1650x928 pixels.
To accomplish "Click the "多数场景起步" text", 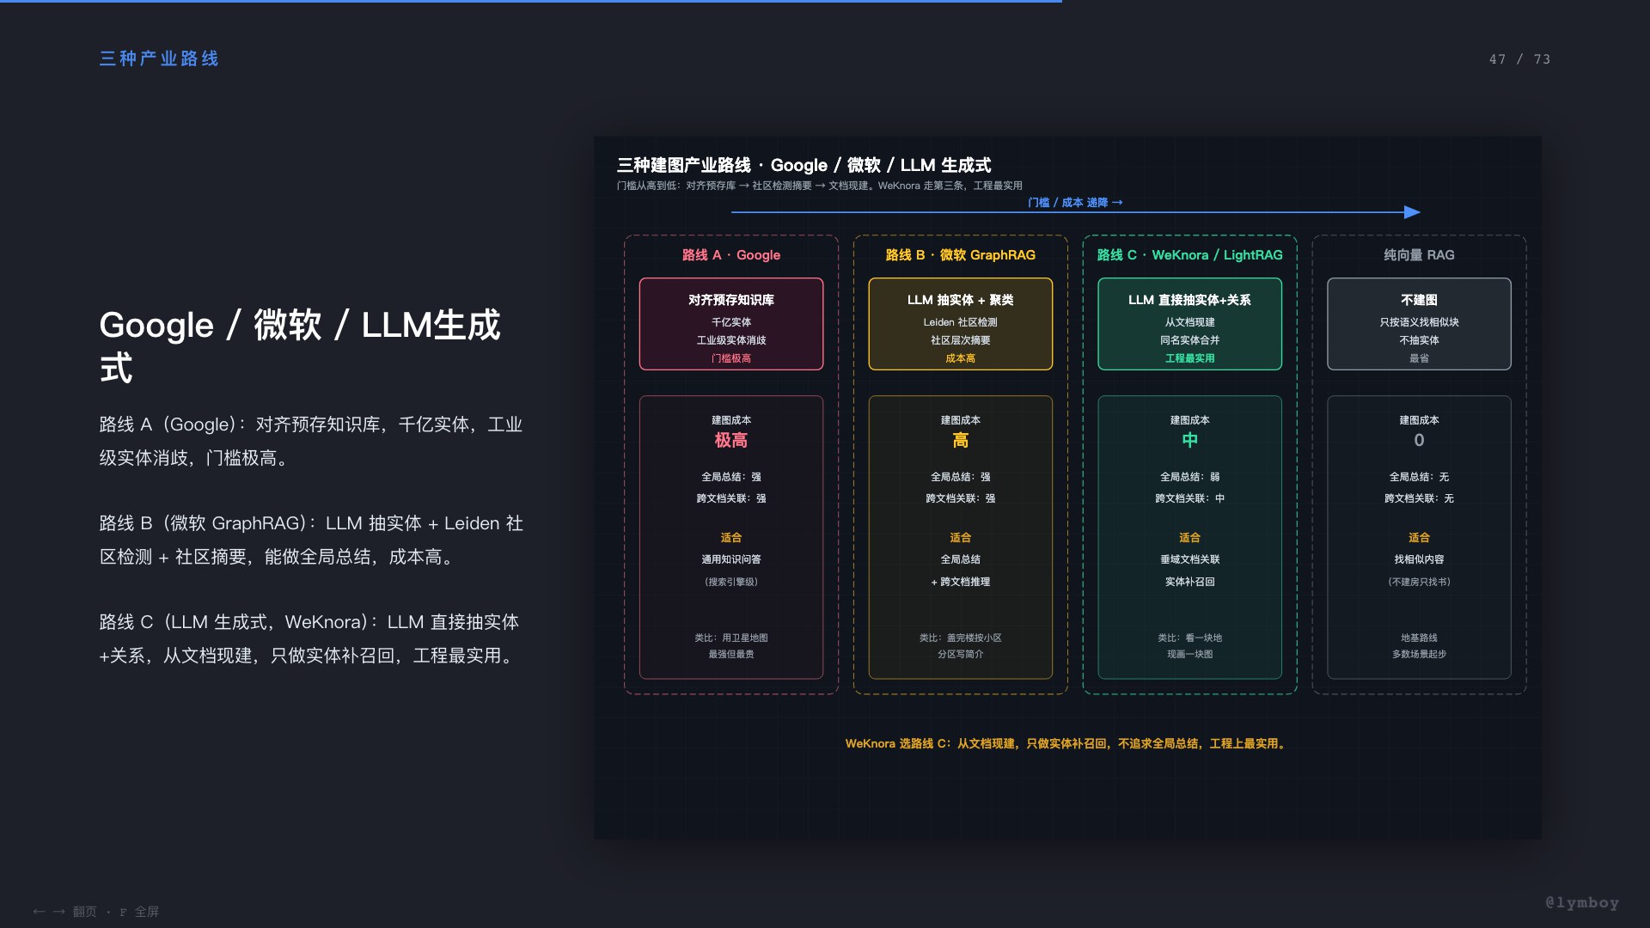I will 1419,654.
